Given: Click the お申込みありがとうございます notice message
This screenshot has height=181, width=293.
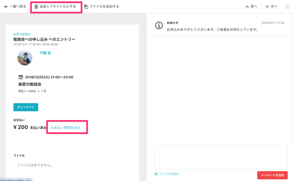Looking at the screenshot, I should coord(212,29).
